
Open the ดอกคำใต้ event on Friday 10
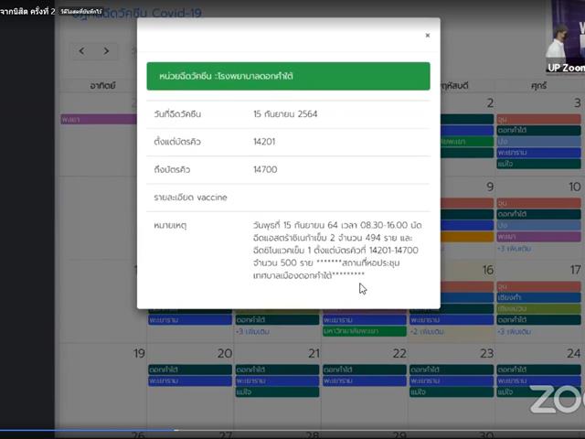pos(538,214)
